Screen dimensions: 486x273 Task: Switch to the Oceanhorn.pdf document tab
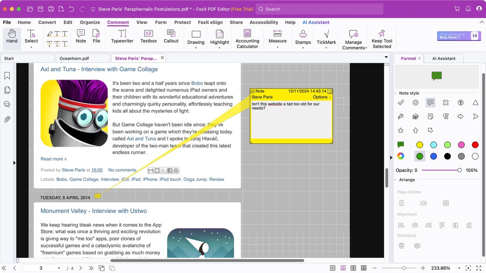tap(83, 58)
